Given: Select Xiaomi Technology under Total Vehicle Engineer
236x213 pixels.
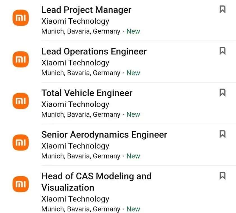Looking at the screenshot, I should (75, 105).
